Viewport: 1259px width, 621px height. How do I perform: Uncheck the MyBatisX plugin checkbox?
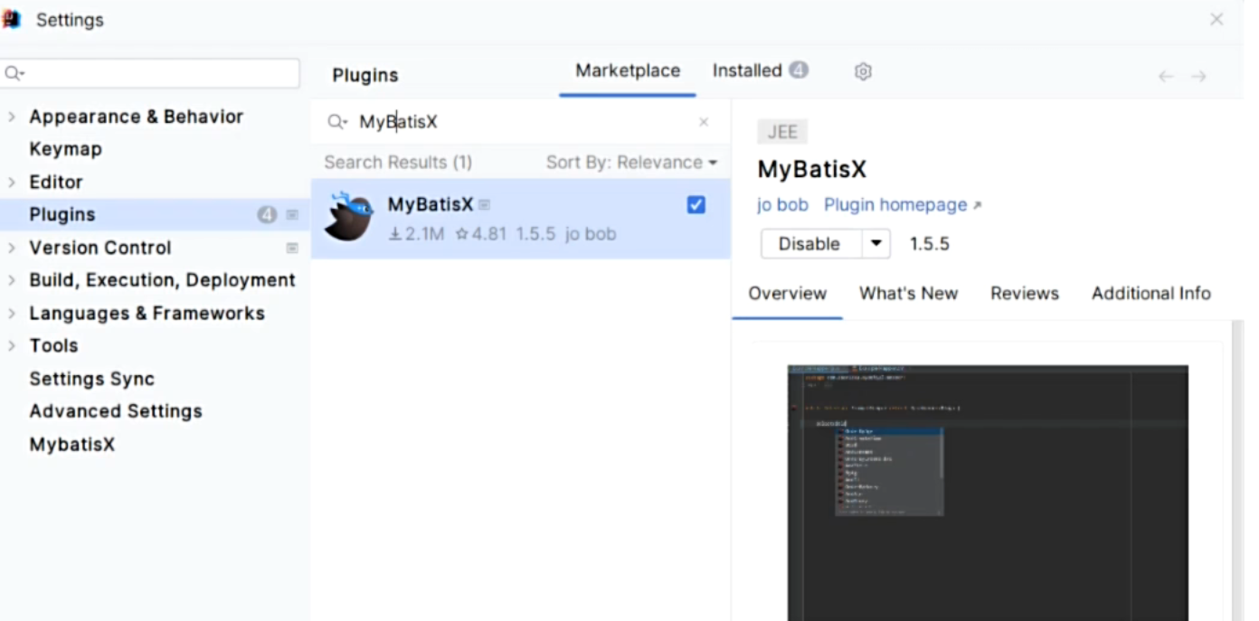pos(696,205)
